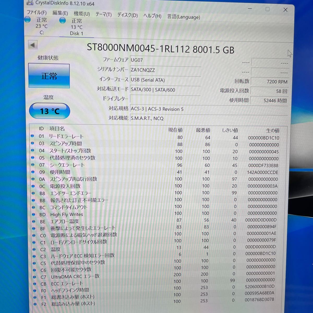
Task: Select the 総読み込み量 (ホスト) row text
Action: (73, 304)
